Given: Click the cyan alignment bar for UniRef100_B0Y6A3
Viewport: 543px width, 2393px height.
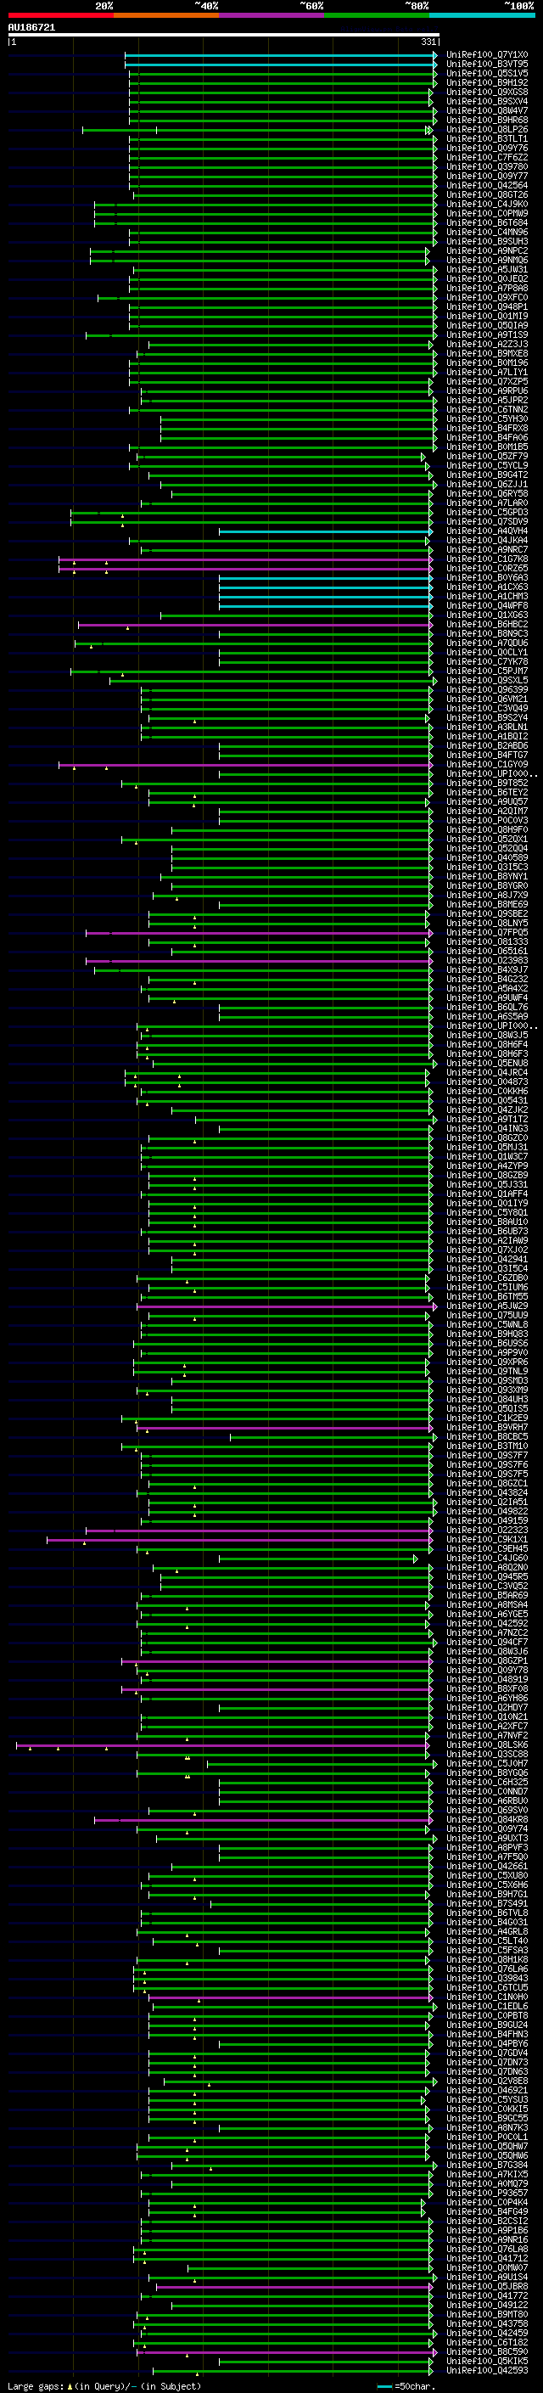Looking at the screenshot, I should [x=325, y=578].
